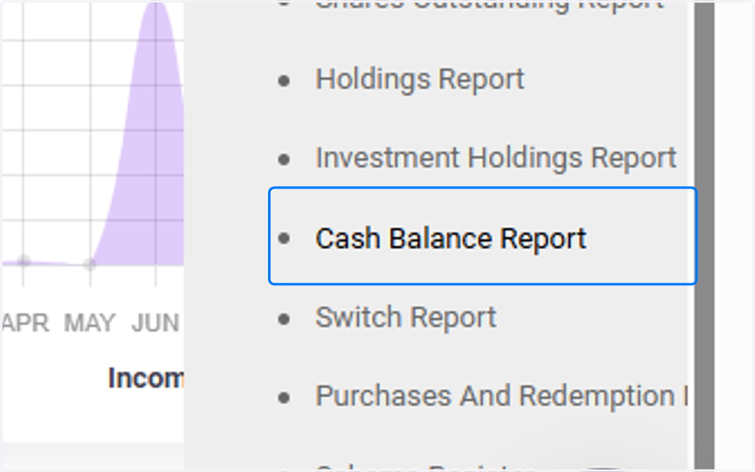Click the MAY data point on chart
755x472 pixels.
point(90,265)
